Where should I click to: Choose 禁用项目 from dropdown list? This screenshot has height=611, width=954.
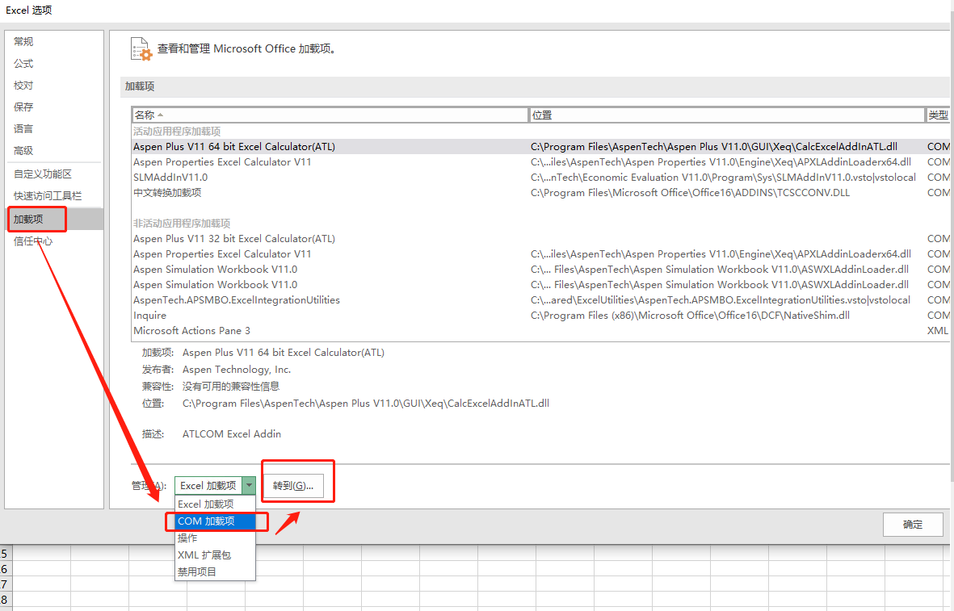click(215, 571)
